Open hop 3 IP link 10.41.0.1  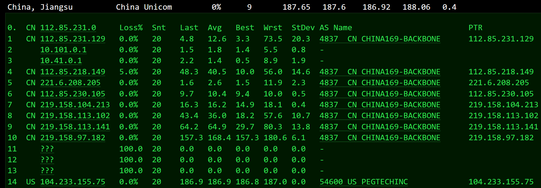[61, 61]
